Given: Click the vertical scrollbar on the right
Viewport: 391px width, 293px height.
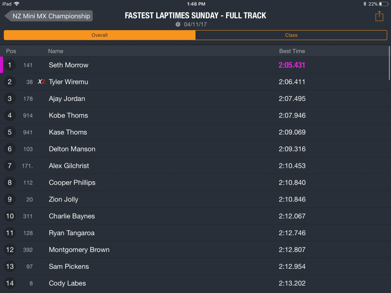Looking at the screenshot, I should tap(389, 63).
